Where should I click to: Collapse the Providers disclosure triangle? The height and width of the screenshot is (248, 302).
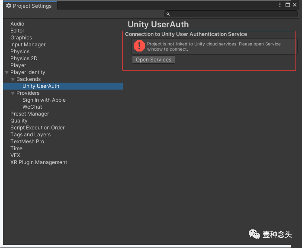13,93
